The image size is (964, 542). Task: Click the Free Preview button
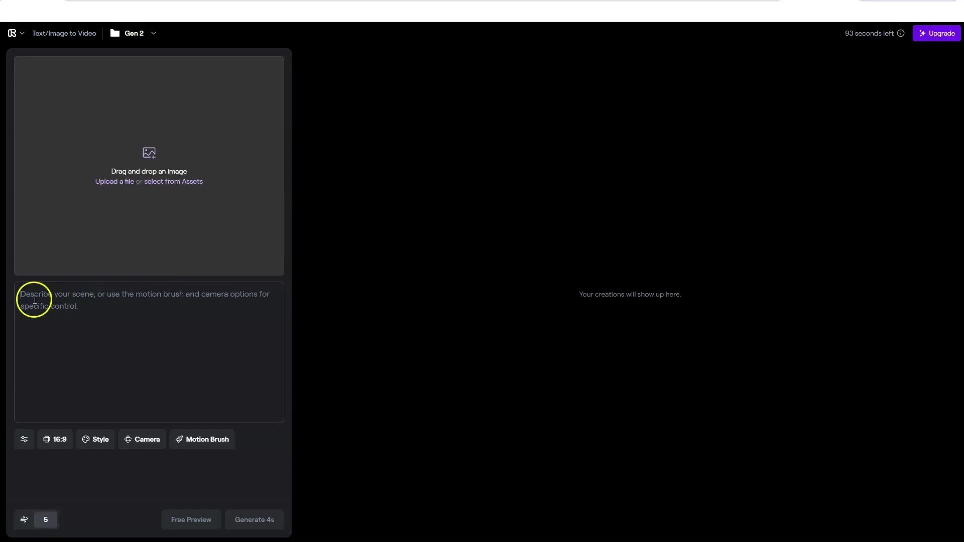191,519
